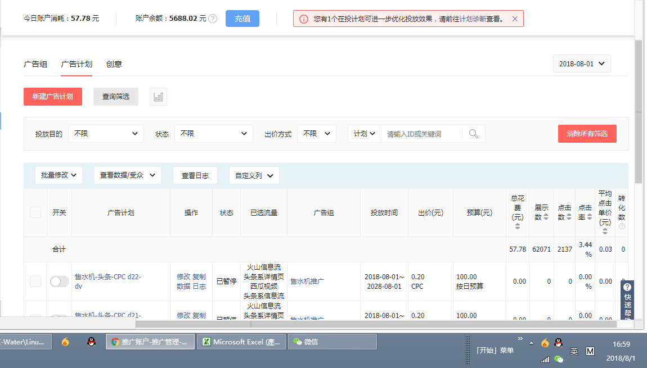Click the M input-method tray icon
647x368 pixels.
[590, 351]
